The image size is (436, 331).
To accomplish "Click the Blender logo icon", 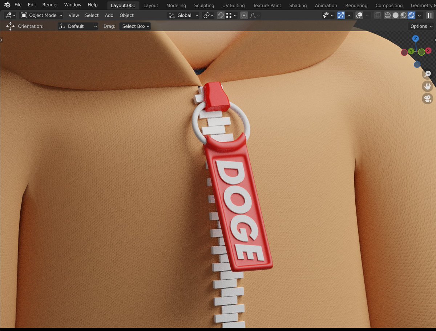I will tap(7, 5).
